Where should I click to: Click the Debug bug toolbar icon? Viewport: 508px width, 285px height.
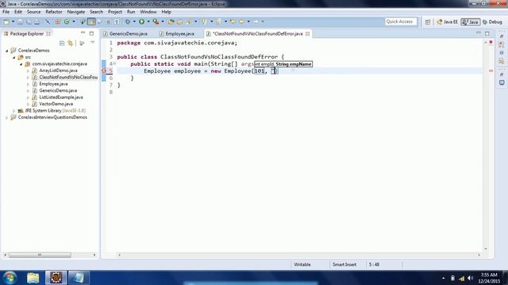[128, 21]
